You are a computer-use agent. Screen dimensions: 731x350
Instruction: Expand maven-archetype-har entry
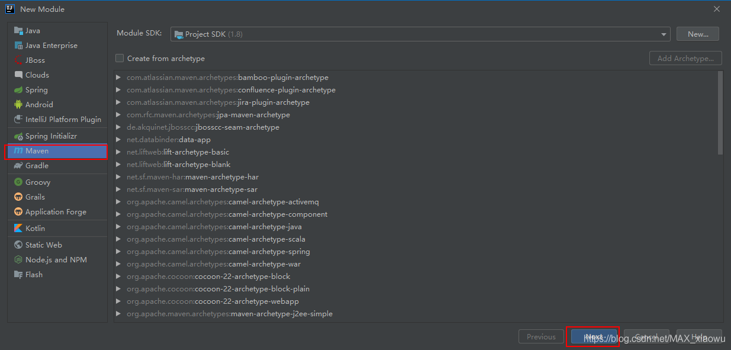coord(119,177)
